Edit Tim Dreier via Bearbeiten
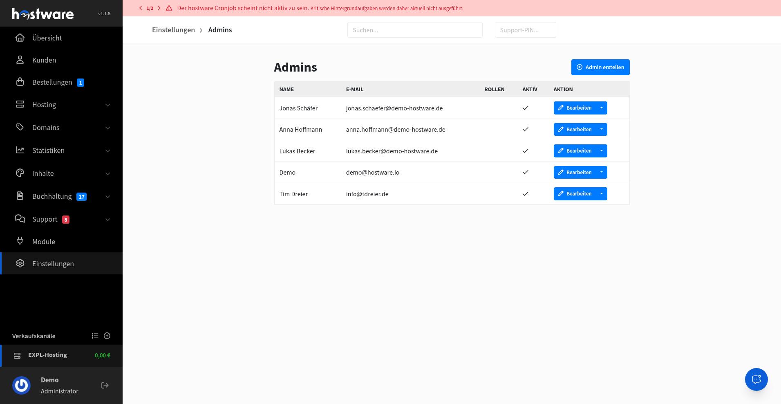781x404 pixels. [575, 194]
